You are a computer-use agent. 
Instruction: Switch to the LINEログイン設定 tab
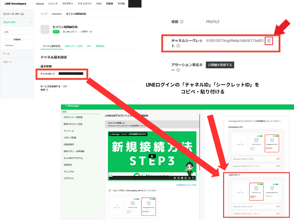[x=73, y=46]
